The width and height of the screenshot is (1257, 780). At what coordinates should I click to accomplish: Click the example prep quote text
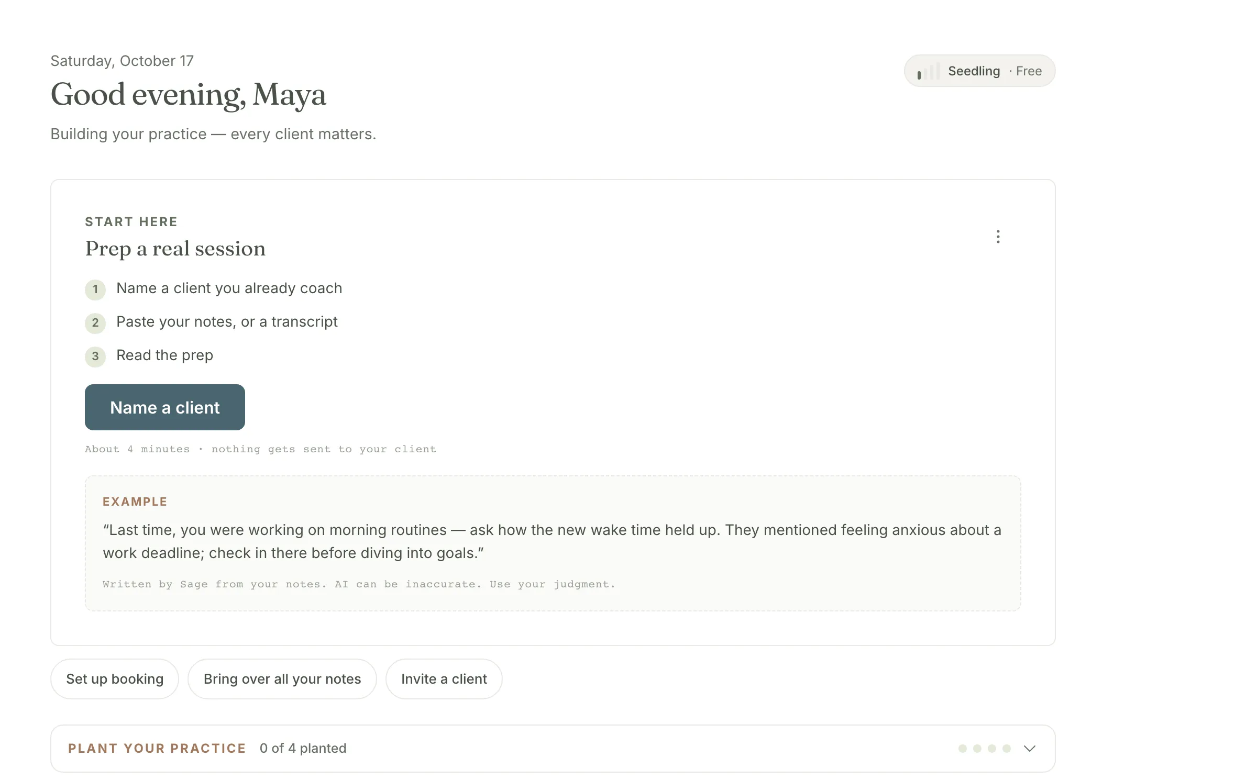coord(552,541)
